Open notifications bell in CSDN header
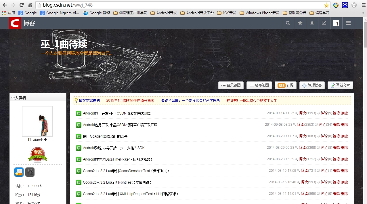This screenshot has width=367, height=204. [312, 23]
